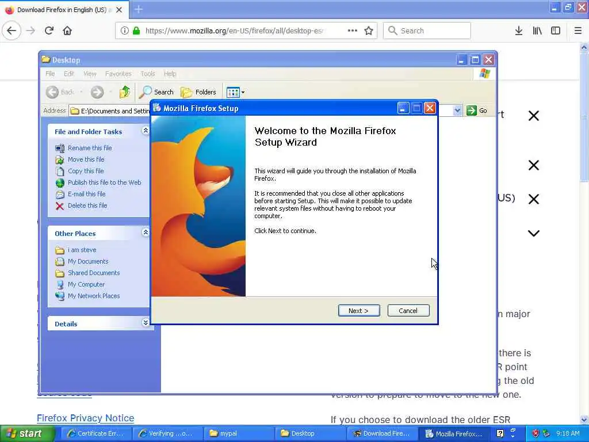Open a new browser tab
589x442 pixels.
pos(138,9)
